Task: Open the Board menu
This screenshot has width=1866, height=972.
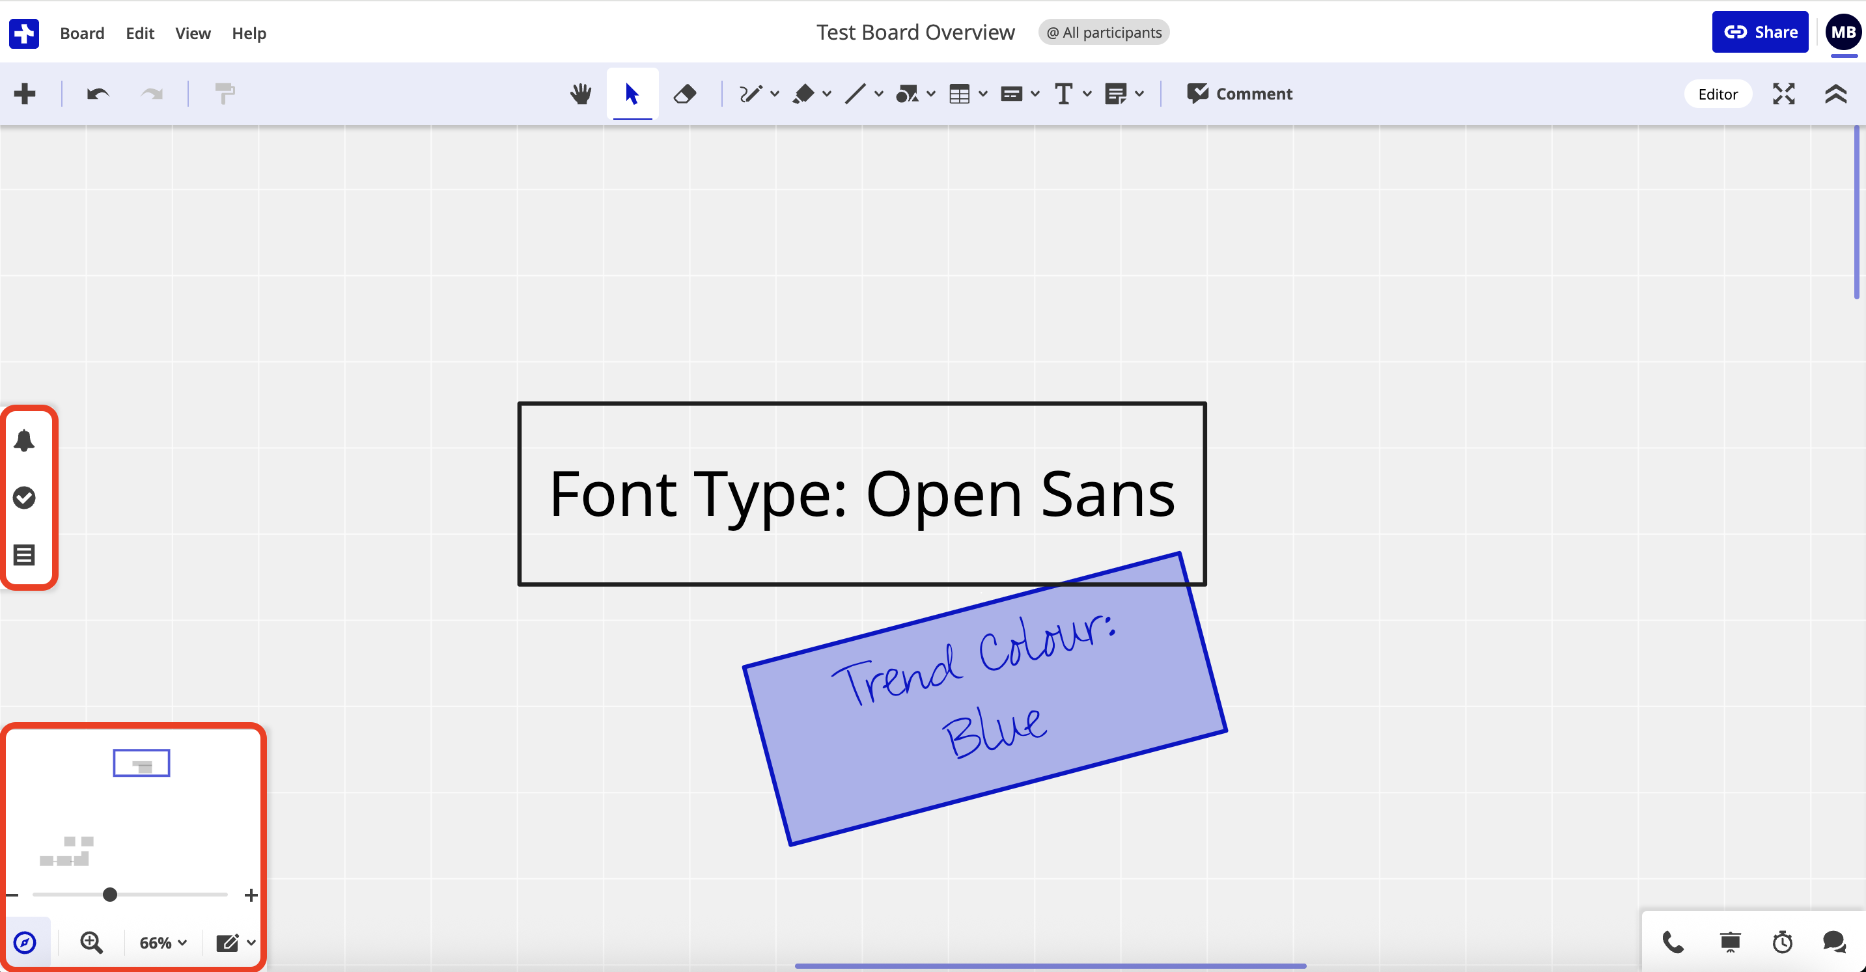Action: (82, 33)
